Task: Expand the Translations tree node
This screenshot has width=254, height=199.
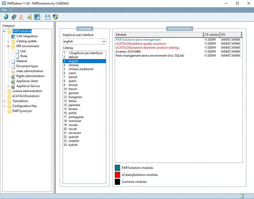Action: coord(4,101)
